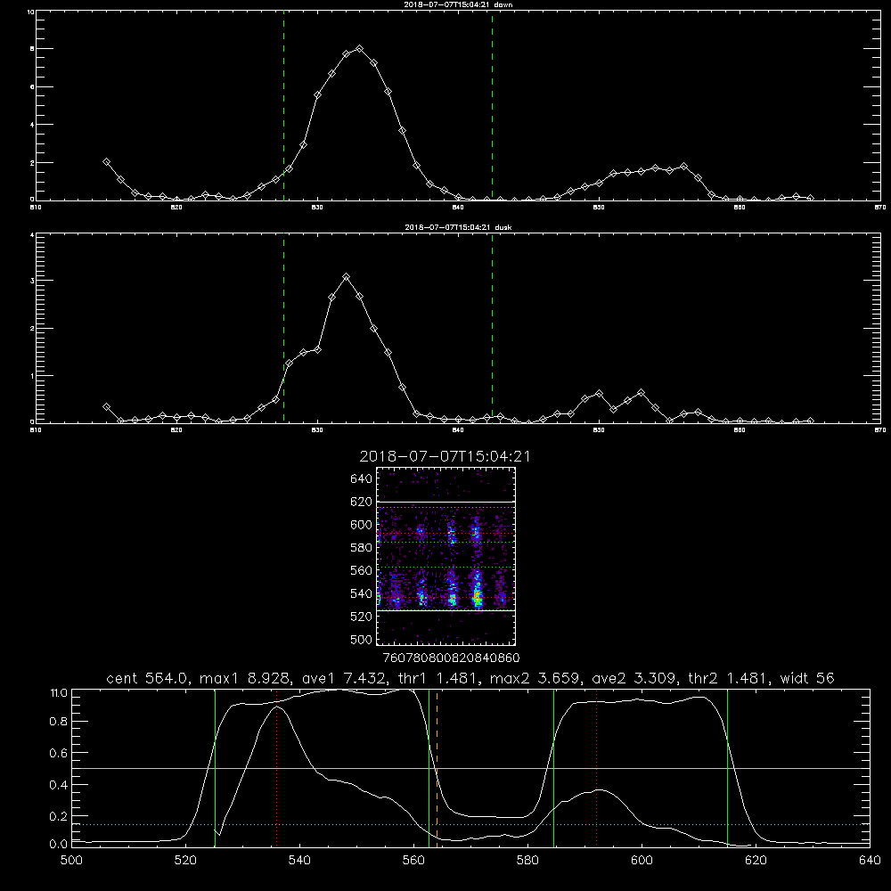Click the red dotted line near 592 in bottom plot
Viewport: 891px width, 891px height.
tap(597, 767)
